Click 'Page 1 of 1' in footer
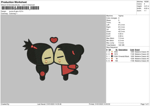The image size is (150, 106). (x=145, y=104)
